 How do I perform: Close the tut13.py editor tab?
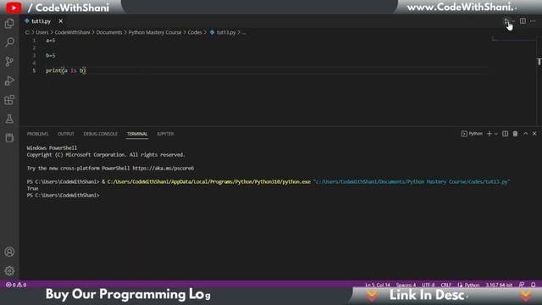tap(60, 21)
